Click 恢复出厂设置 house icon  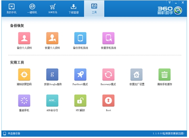pyautogui.click(x=136, y=75)
